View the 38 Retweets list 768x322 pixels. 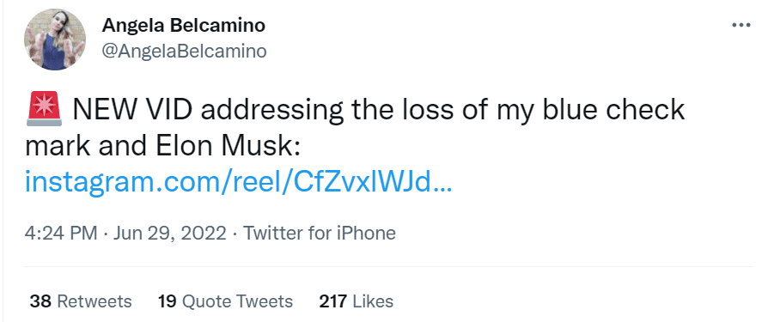[x=81, y=301]
